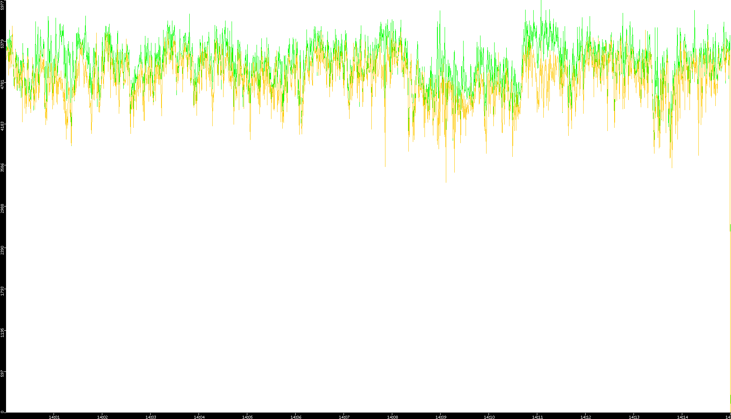Click the 14:14 time axis label
The width and height of the screenshot is (731, 419).
(682, 417)
